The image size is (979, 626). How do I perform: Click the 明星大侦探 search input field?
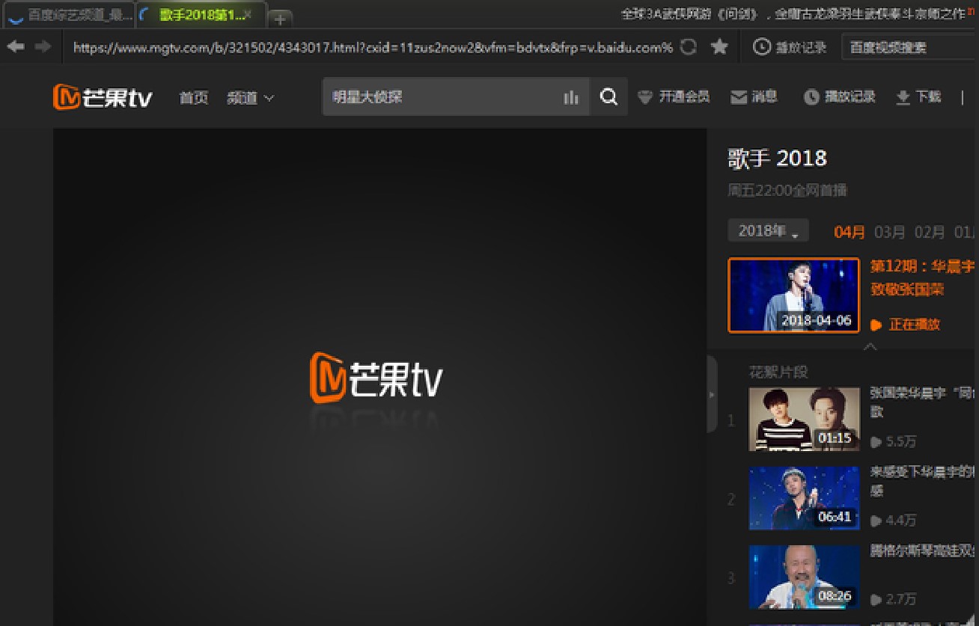click(442, 97)
